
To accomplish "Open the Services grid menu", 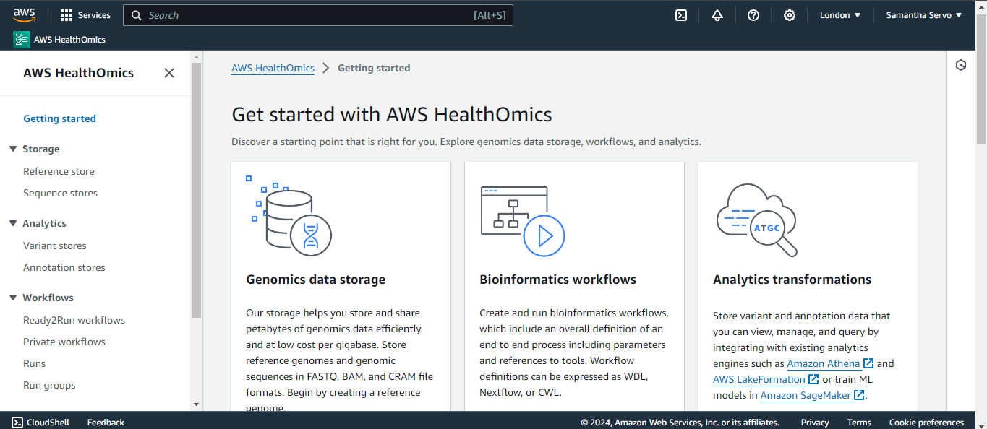I will [x=85, y=15].
